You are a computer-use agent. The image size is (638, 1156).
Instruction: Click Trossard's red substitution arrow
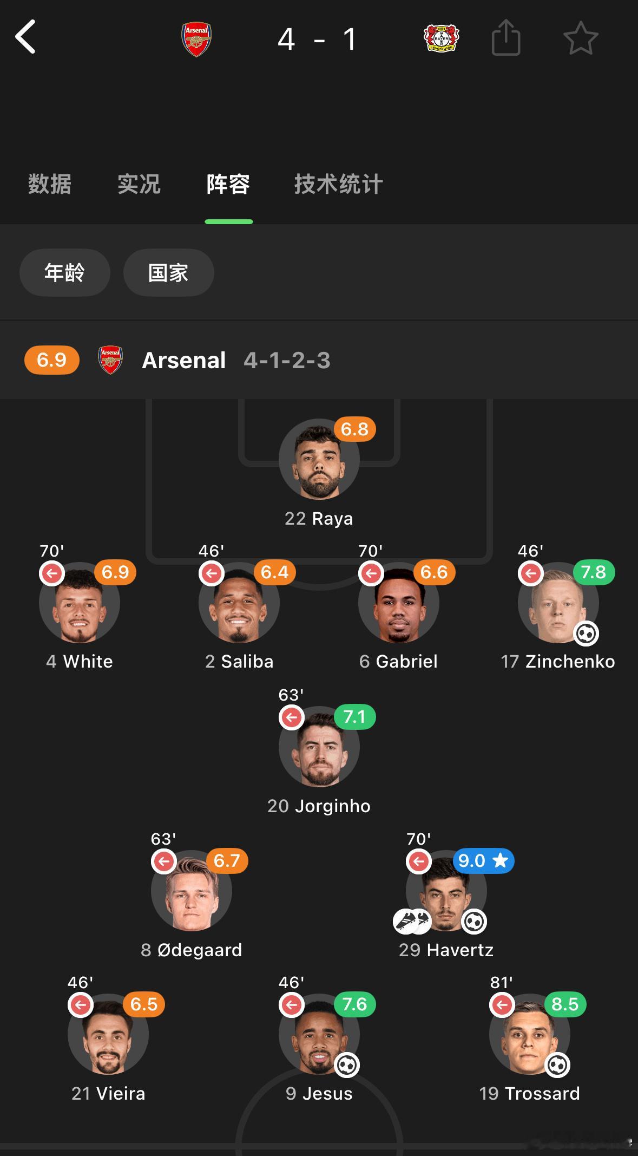coord(502,1005)
